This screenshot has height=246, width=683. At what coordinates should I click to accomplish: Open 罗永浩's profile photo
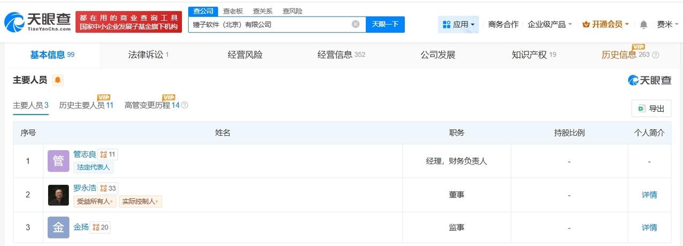58,195
